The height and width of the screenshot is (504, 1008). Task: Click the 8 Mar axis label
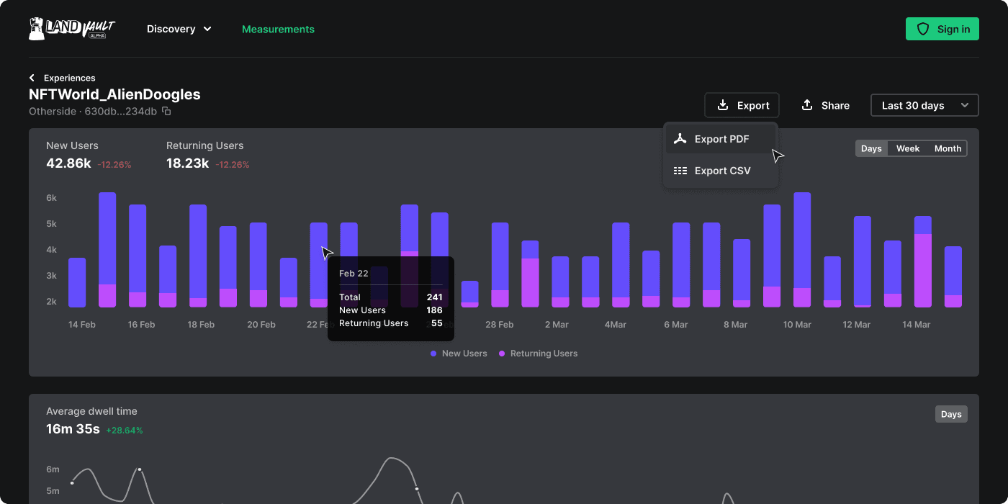coord(735,325)
